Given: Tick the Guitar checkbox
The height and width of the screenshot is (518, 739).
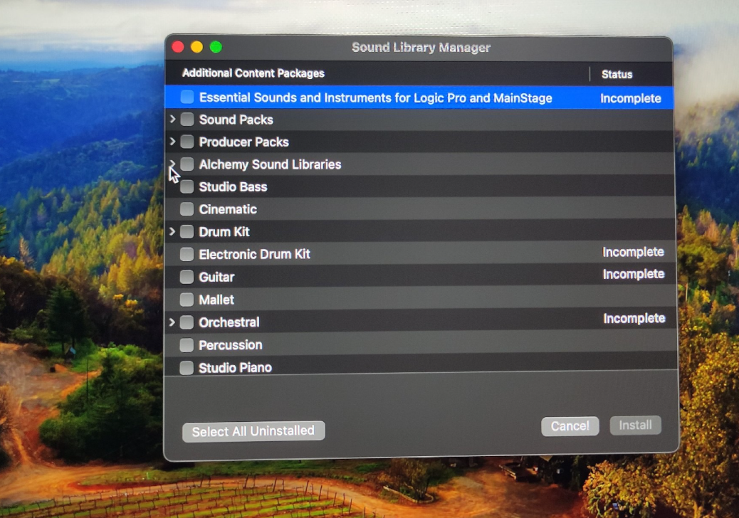Looking at the screenshot, I should click(x=187, y=276).
